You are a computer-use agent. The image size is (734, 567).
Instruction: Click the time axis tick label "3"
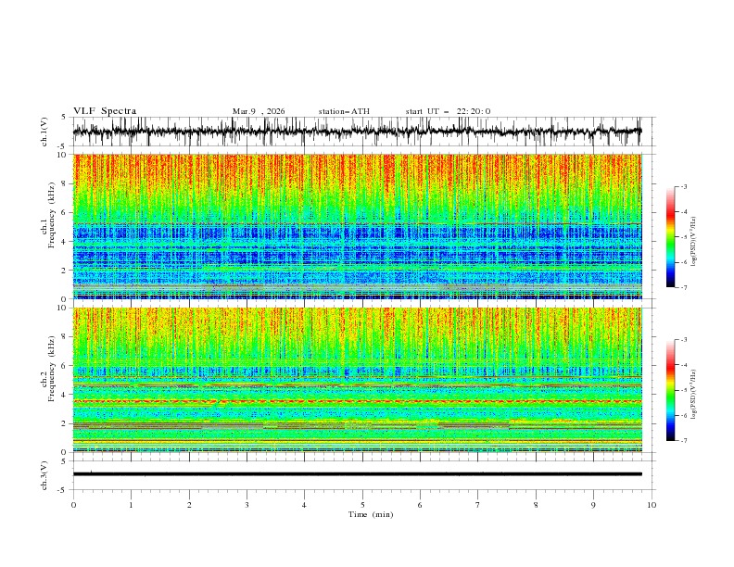point(247,505)
